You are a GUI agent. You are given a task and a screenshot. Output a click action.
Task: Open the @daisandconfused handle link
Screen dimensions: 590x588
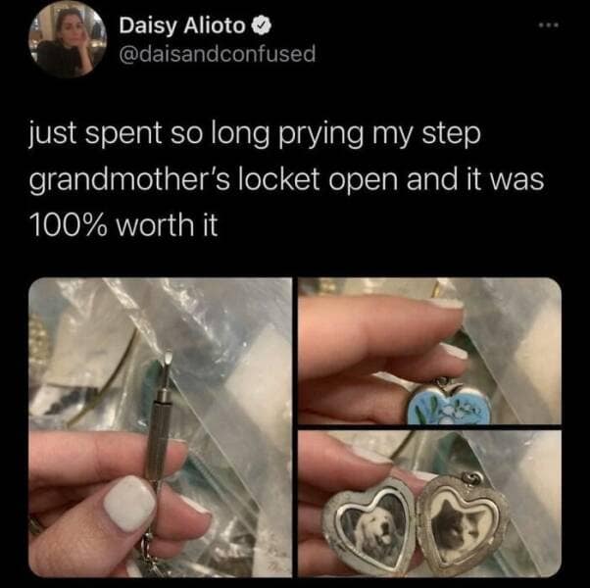pyautogui.click(x=218, y=54)
